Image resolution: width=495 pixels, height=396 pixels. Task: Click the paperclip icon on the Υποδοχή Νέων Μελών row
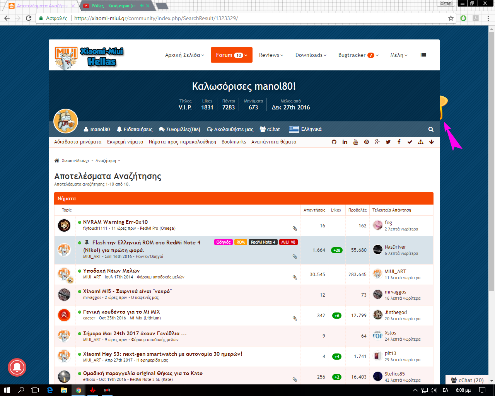(x=295, y=277)
